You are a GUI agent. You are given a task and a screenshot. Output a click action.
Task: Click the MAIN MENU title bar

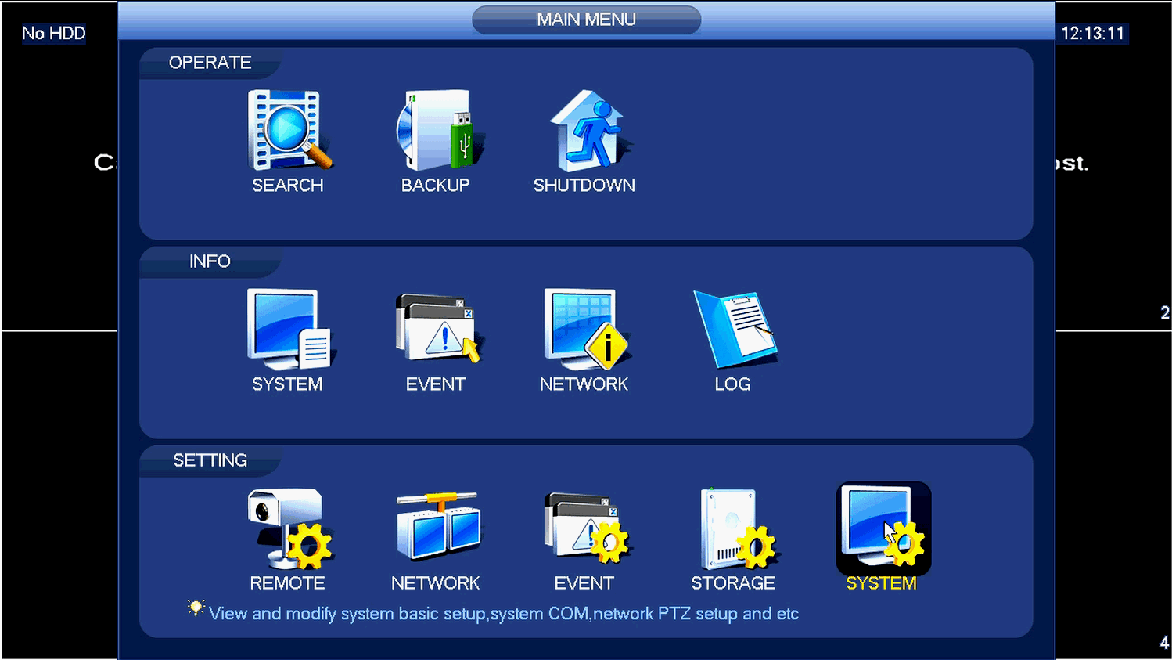[586, 20]
